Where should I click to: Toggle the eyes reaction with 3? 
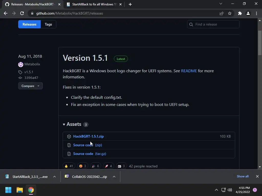pos(121,166)
